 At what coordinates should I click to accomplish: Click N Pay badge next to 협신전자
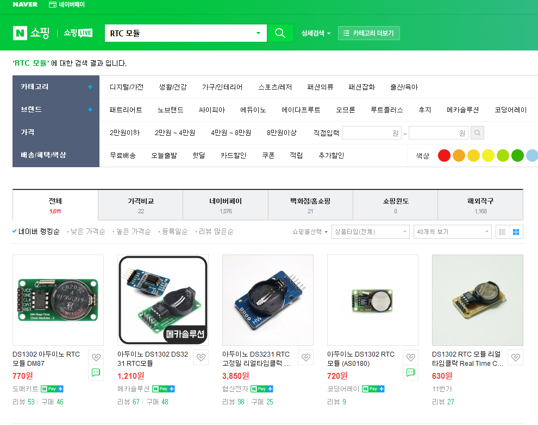261,389
